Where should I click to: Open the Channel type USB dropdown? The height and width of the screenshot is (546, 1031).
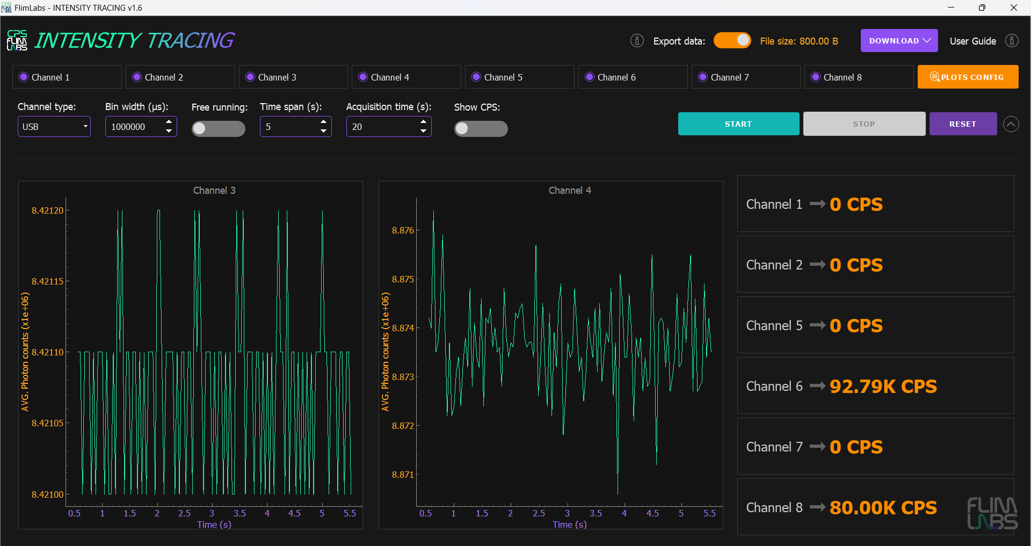[x=54, y=127]
